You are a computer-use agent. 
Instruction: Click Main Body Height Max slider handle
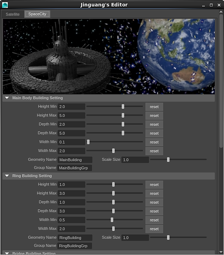point(123,115)
